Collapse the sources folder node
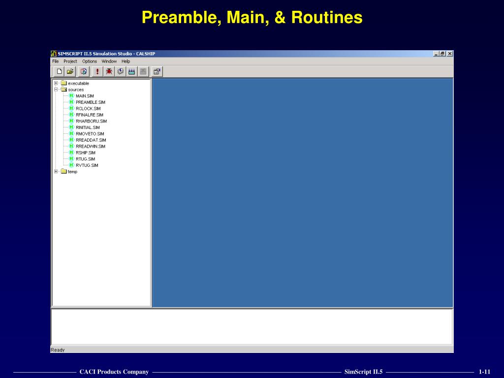 [56, 90]
